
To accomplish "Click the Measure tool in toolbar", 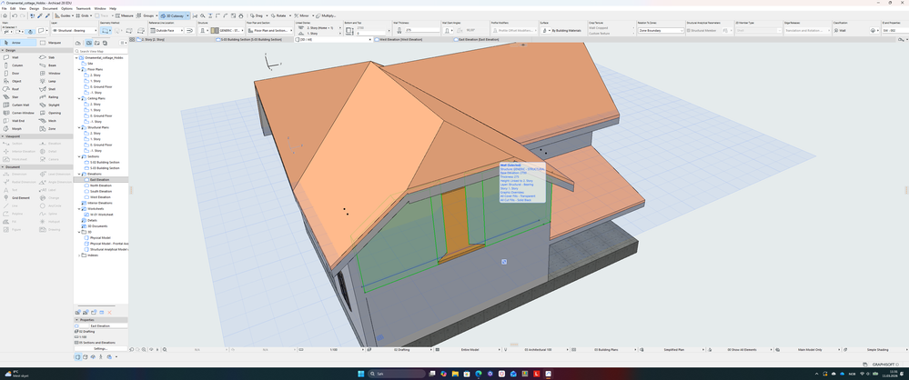I will [x=124, y=15].
